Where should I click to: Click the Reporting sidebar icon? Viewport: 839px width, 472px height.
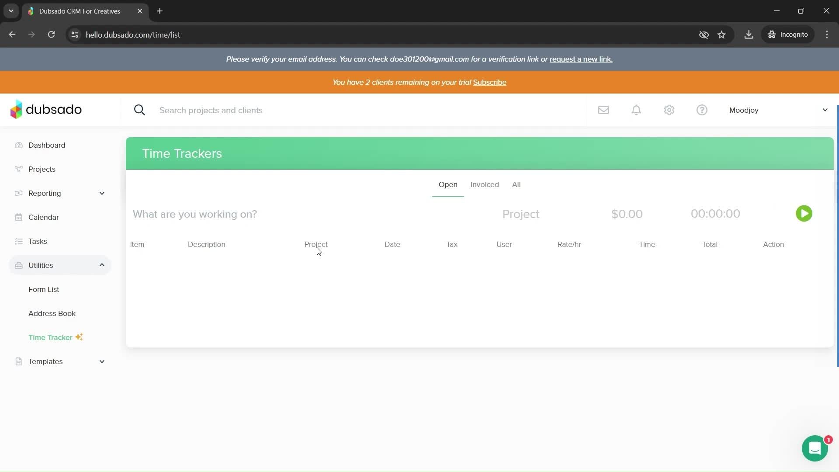(x=18, y=193)
